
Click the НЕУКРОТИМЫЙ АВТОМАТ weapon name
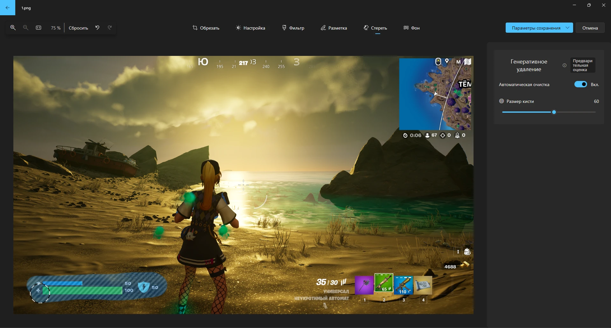tap(321, 298)
